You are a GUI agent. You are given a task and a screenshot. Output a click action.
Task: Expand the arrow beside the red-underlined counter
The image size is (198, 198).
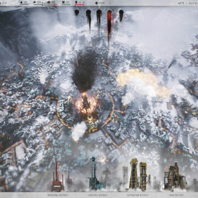[x=84, y=3]
